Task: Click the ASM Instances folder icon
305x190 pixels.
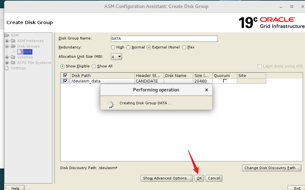Action: 13,41
